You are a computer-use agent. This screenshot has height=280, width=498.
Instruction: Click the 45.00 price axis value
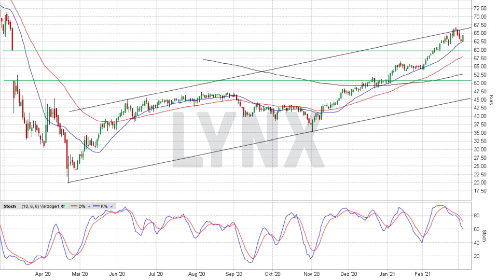479,100
